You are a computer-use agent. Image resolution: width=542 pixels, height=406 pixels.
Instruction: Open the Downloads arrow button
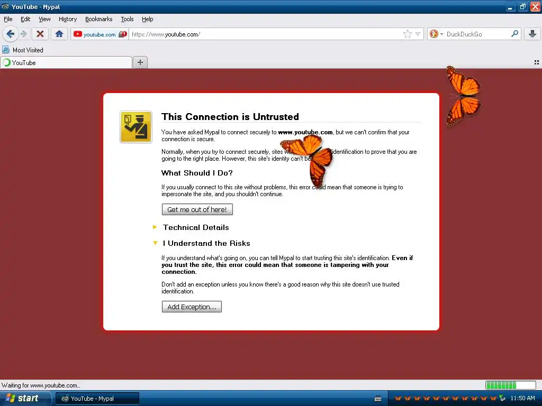(x=532, y=34)
